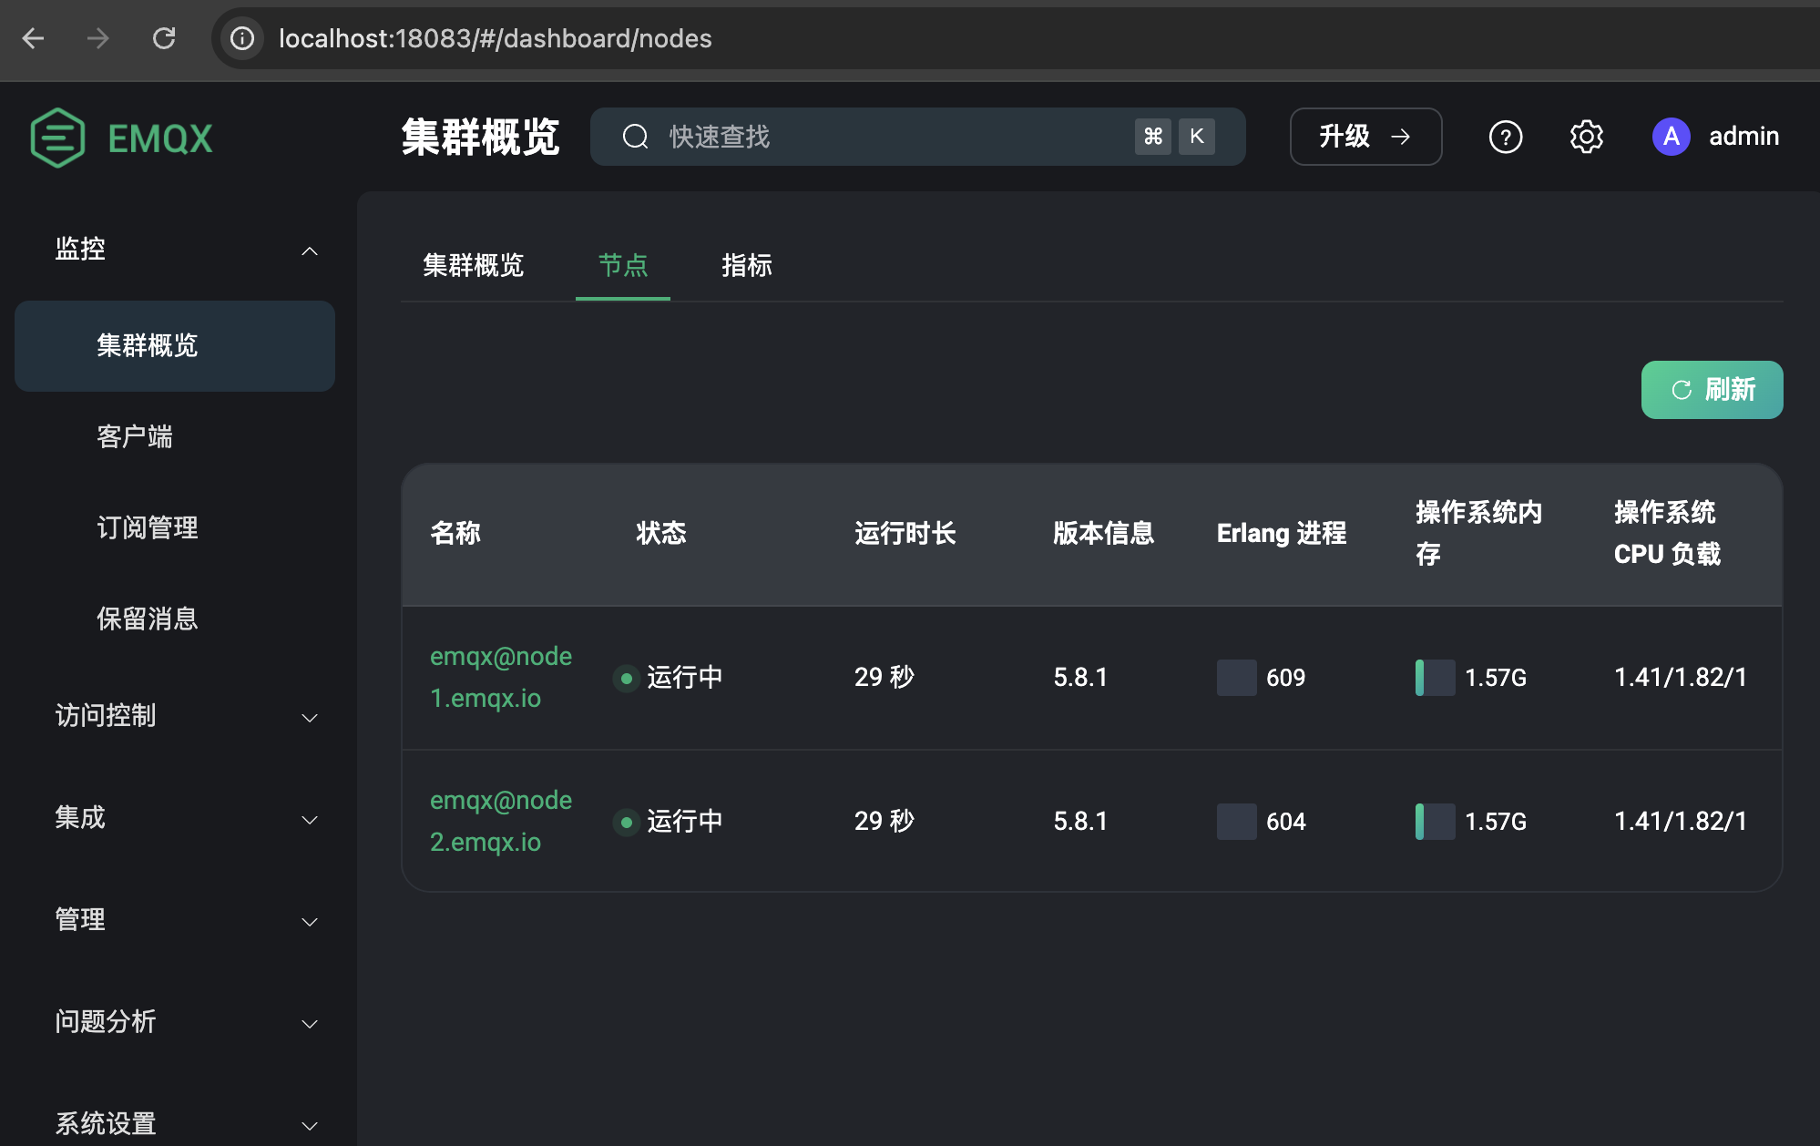
Task: Click 29 秒 uptime in node1 row
Action: [x=884, y=678]
